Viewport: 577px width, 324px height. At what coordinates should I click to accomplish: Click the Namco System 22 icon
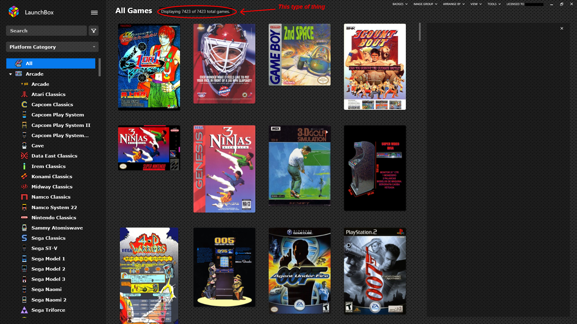click(x=24, y=207)
